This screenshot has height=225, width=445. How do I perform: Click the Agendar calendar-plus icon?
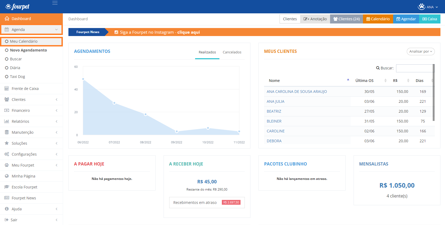(398, 19)
